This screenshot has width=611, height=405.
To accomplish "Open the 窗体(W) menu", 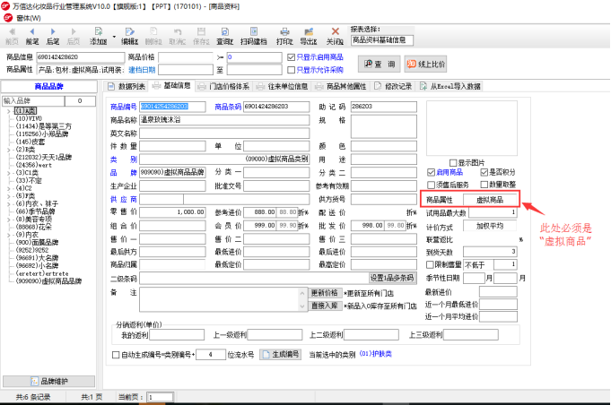I will 29,18.
